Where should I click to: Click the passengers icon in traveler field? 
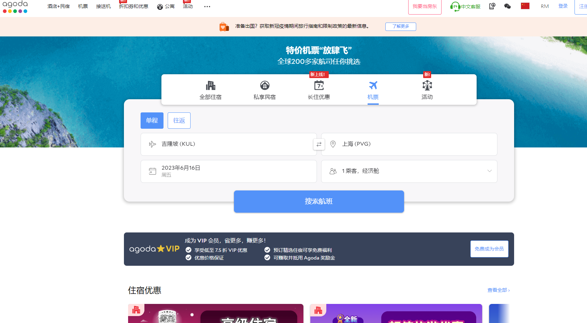pos(333,171)
